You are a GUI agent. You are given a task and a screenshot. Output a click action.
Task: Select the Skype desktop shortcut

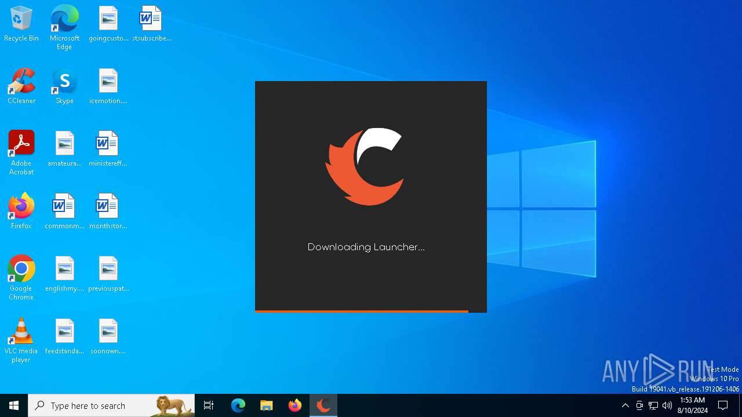(x=64, y=86)
